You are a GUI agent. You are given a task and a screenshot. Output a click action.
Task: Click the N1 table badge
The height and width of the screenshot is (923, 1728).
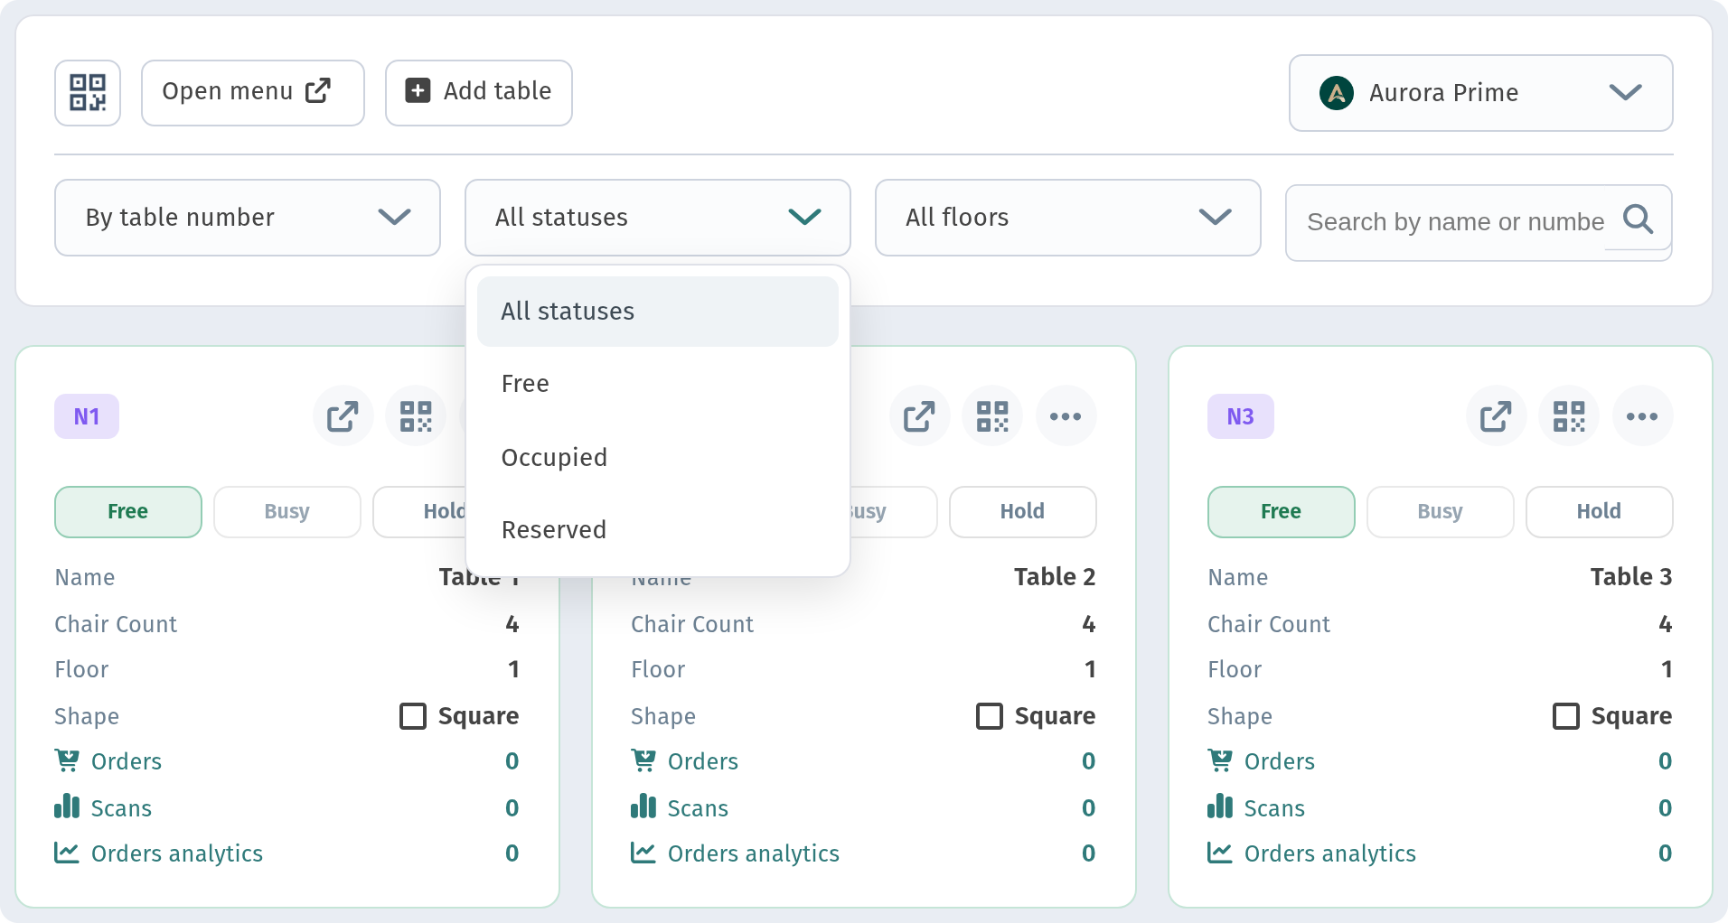(x=87, y=416)
